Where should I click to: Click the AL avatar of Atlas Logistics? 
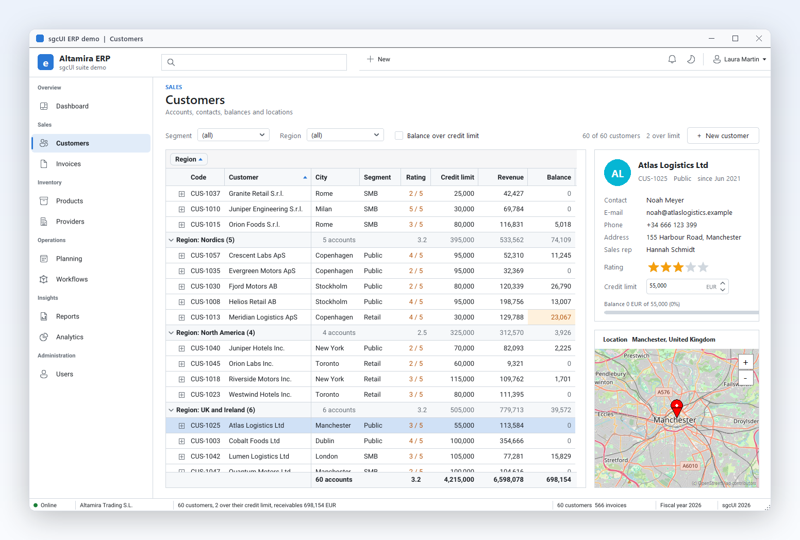click(x=618, y=173)
